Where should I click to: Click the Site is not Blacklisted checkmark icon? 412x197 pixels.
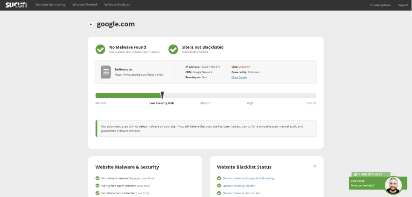[x=173, y=49]
